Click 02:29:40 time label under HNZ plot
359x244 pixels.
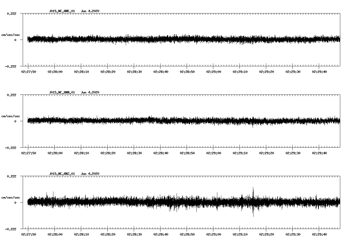(319, 234)
